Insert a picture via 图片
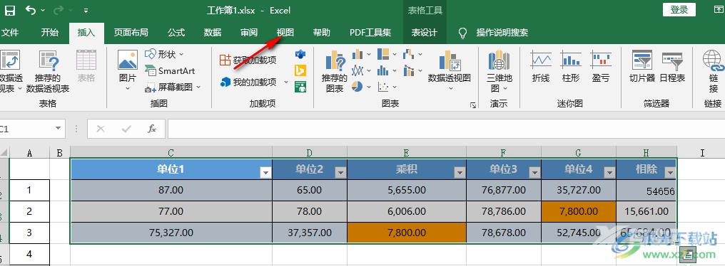 click(128, 71)
